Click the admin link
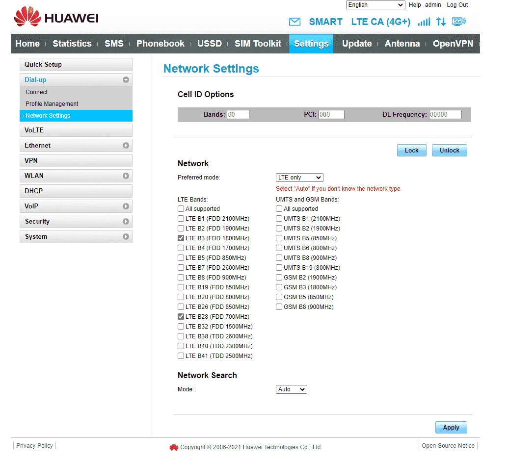The width and height of the screenshot is (508, 459). click(433, 5)
